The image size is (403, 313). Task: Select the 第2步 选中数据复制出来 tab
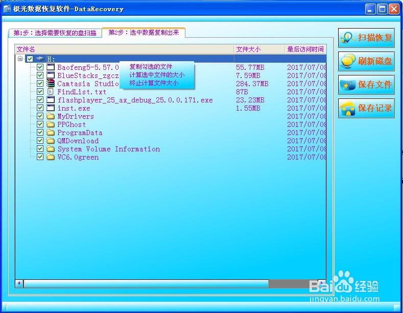(x=144, y=33)
